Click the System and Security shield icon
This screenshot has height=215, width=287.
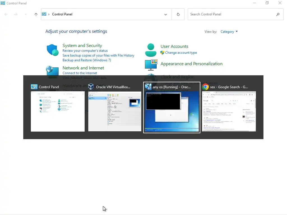52,50
